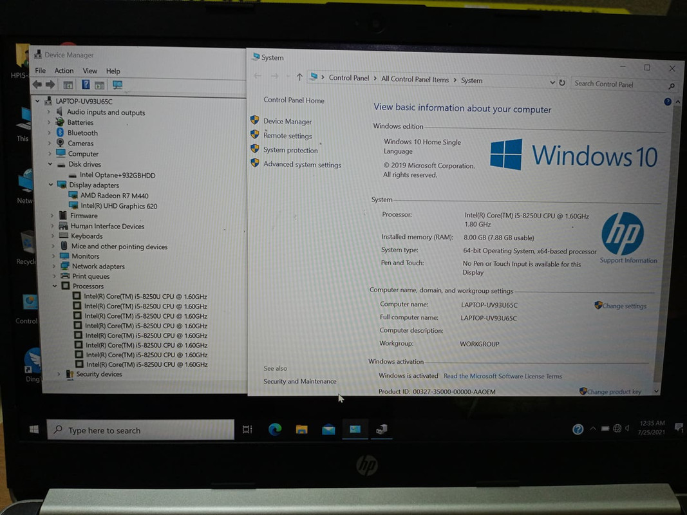Click the scan hardware monitor icon in Device Manager toolbar
The width and height of the screenshot is (687, 515).
pos(117,85)
